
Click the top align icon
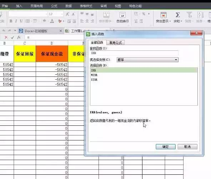click(82, 14)
